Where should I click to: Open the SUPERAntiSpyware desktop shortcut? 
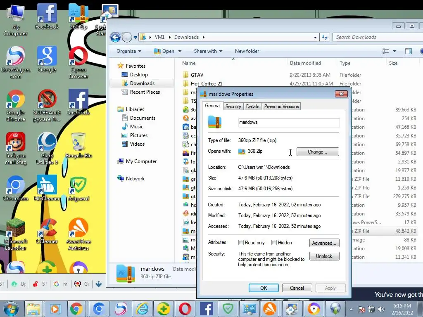point(47,106)
